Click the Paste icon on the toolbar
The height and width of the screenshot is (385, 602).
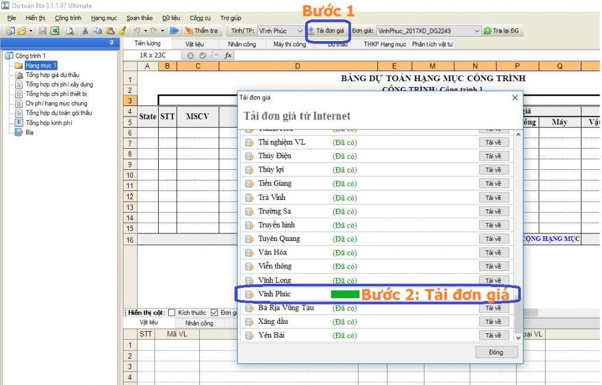coord(109,31)
